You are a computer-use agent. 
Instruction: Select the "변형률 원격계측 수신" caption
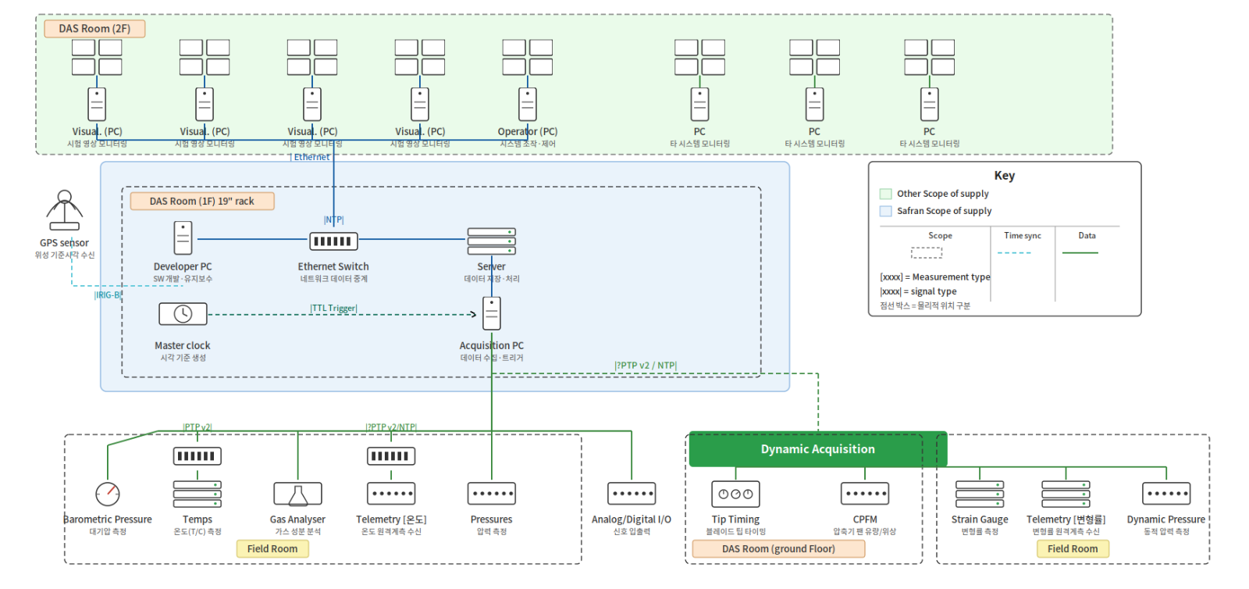coord(1066,532)
